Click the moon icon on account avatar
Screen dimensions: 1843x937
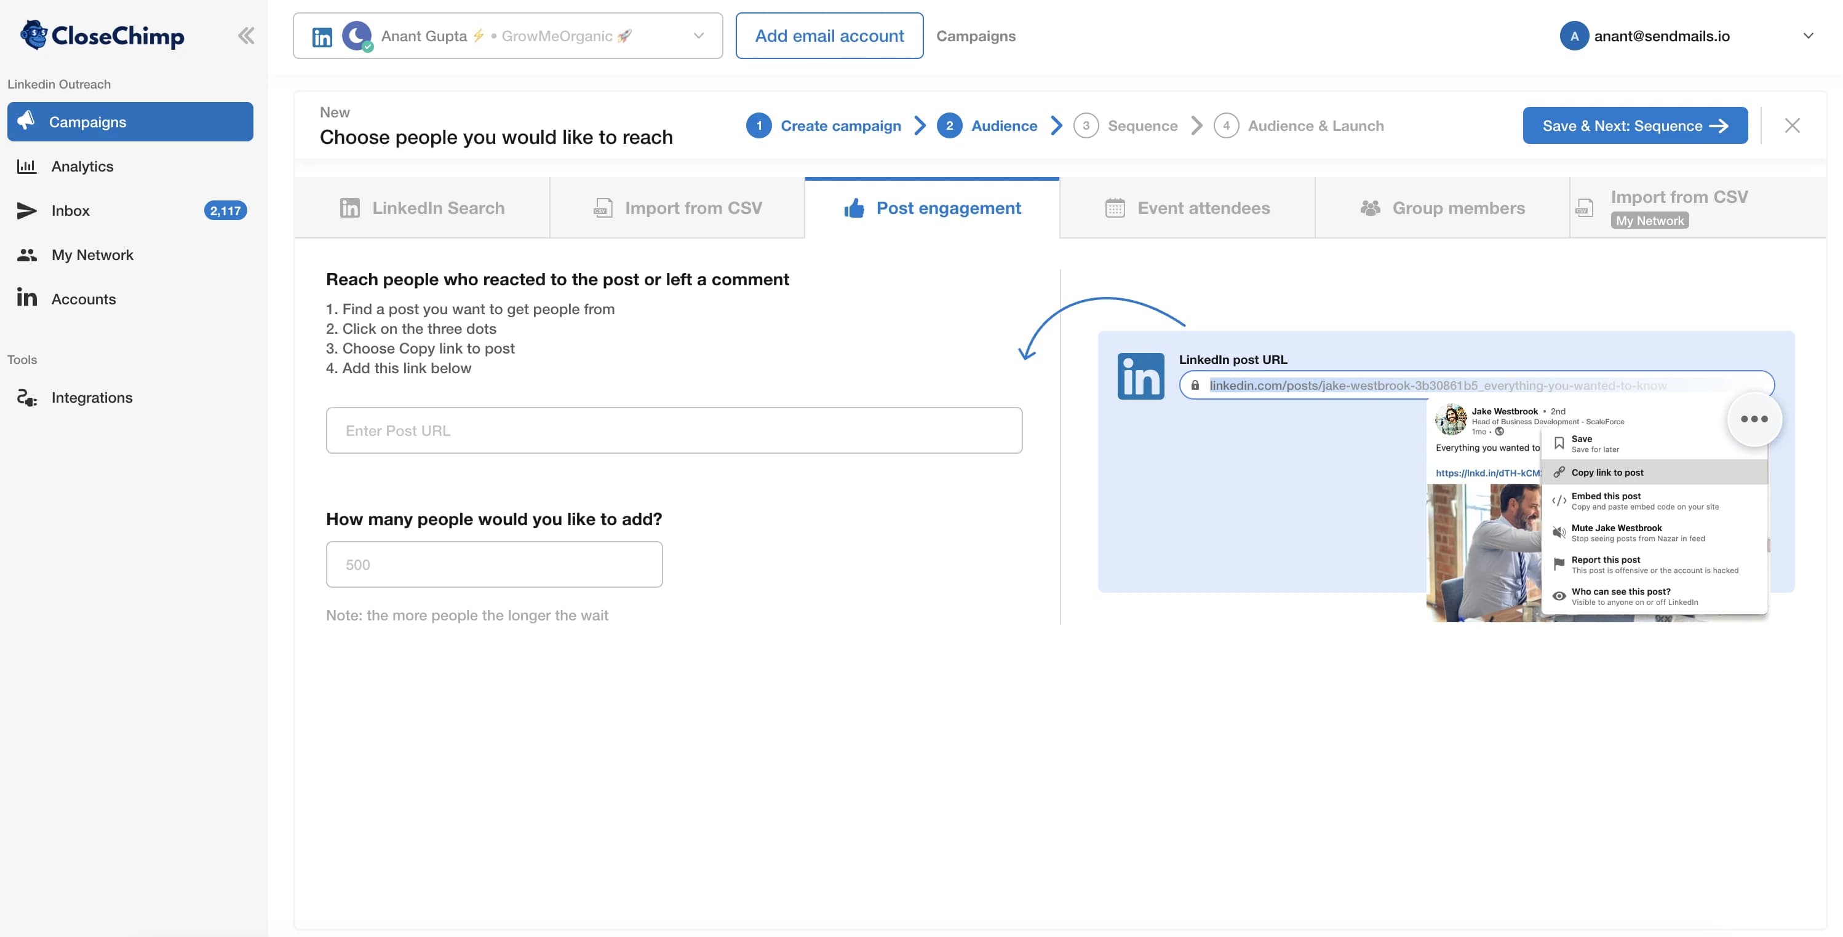click(x=356, y=36)
